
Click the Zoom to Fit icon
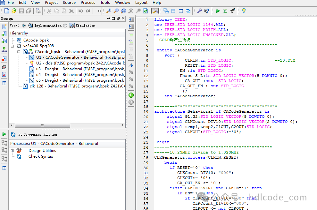point(123,11)
